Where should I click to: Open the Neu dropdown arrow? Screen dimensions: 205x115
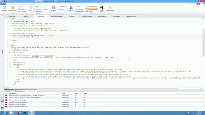(x=30, y=11)
